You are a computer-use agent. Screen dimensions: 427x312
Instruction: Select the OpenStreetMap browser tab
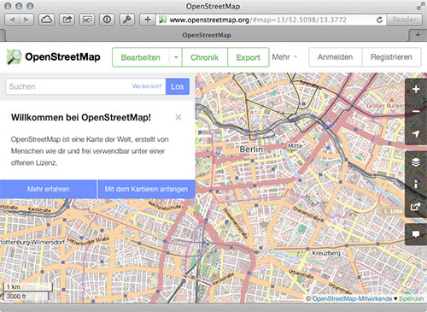[207, 35]
